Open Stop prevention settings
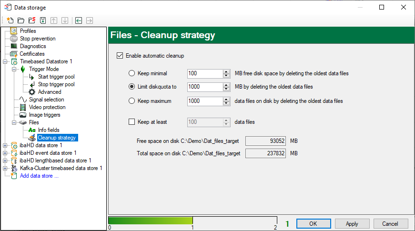This screenshot has height=231, width=415. point(38,39)
